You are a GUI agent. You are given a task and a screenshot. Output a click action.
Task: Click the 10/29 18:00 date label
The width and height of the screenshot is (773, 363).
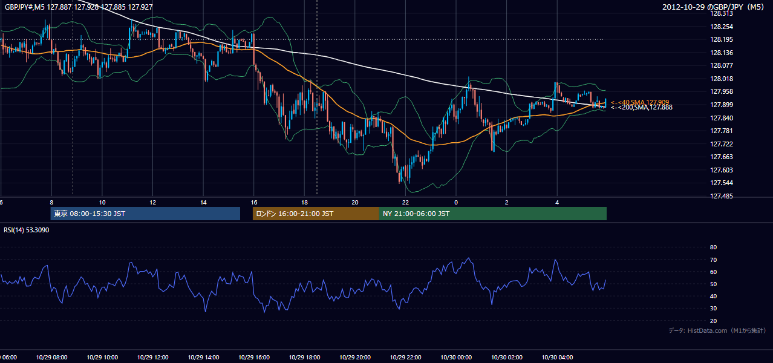point(304,357)
